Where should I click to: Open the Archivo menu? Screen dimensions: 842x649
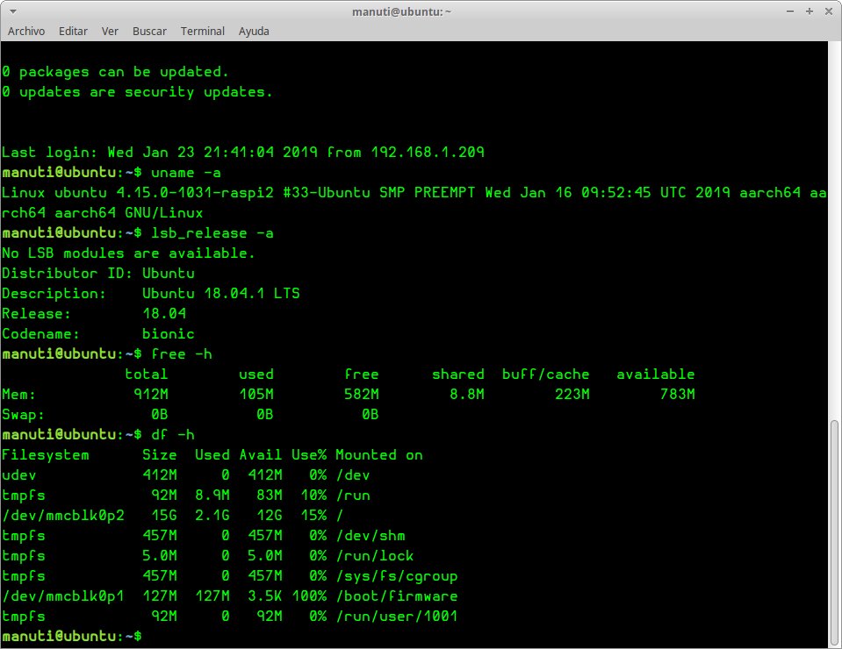coord(26,31)
